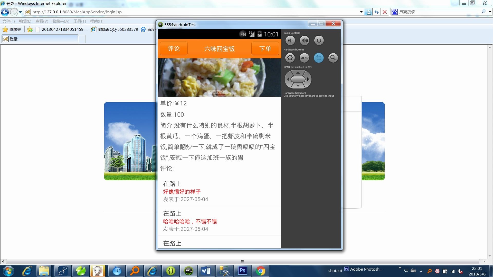Viewport: 493px width, 277px height.
Task: Click the IE refresh icon
Action: 377,12
